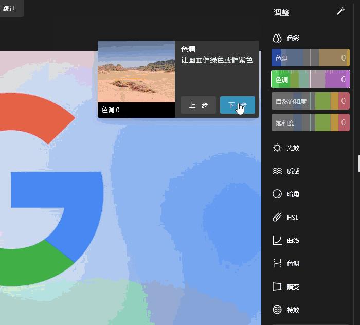This screenshot has width=360, height=325.
Task: Click the 暗角 vignette circle icon
Action: point(277,194)
